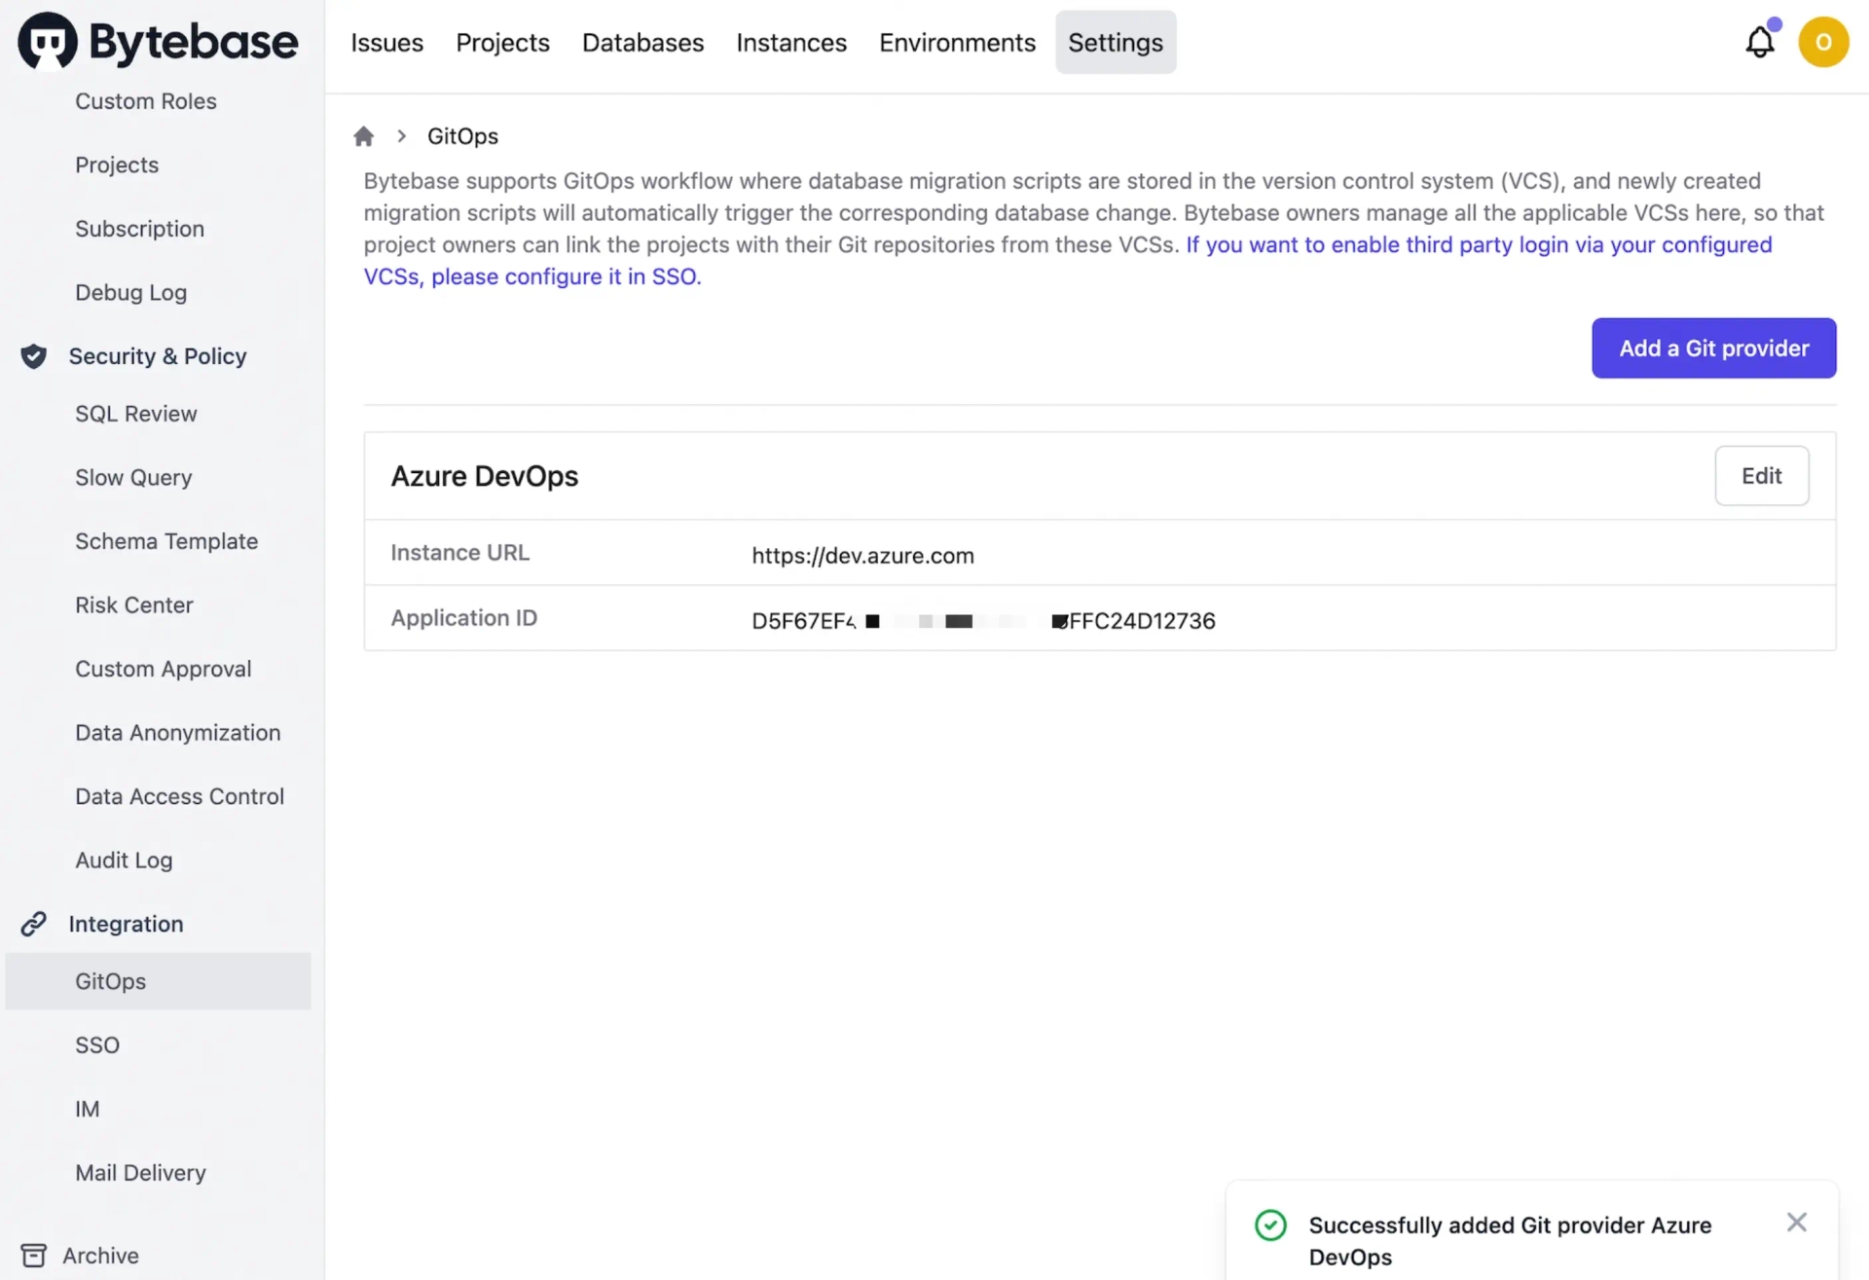The image size is (1869, 1280).
Task: Expand the Debug Log sidebar item
Action: [130, 294]
